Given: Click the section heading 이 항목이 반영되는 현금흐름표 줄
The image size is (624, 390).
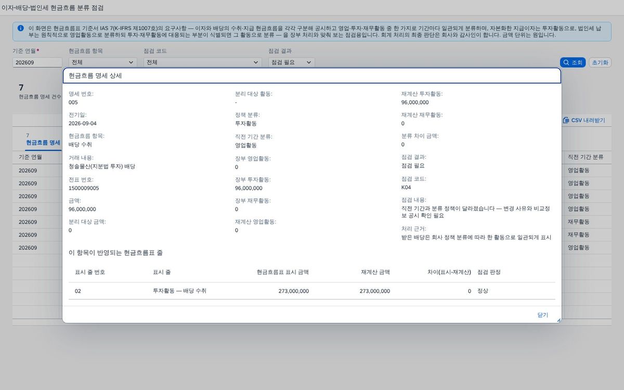Looking at the screenshot, I should [115, 253].
